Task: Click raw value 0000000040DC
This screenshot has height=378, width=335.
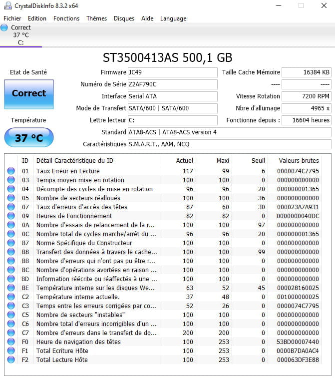Action: (298, 216)
